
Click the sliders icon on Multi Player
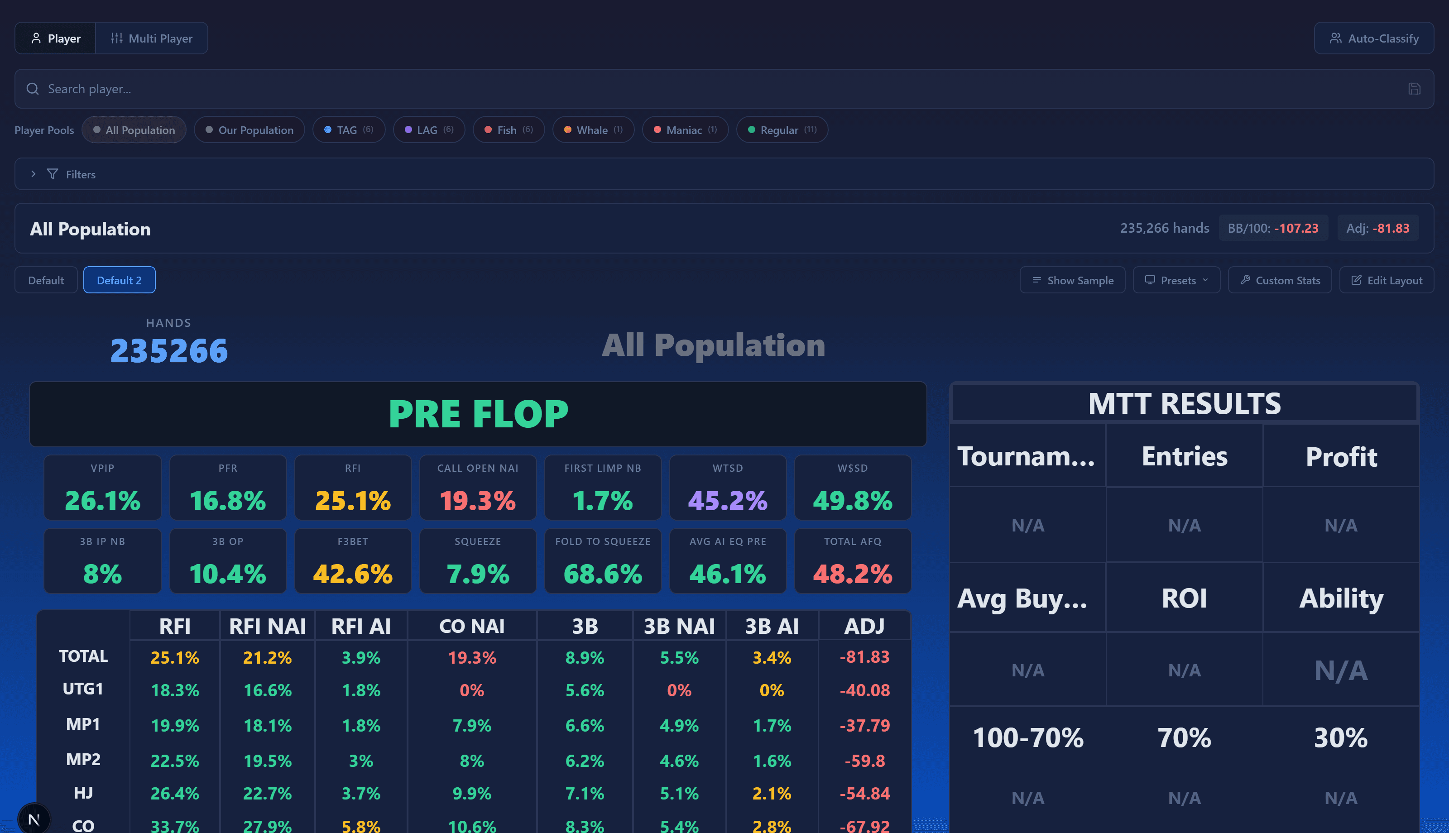pos(117,38)
